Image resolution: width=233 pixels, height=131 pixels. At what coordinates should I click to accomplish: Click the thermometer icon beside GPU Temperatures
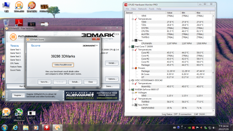(x=136, y=99)
